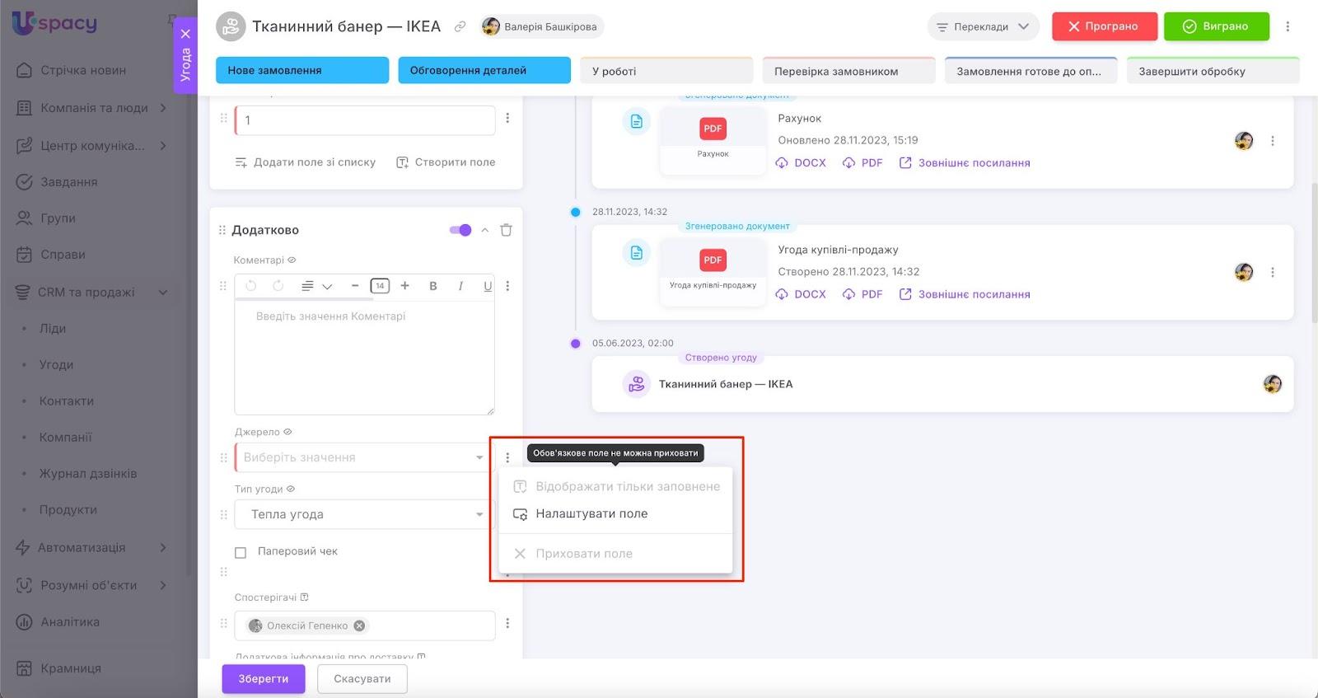Open the Тип угоди dropdown
The width and height of the screenshot is (1318, 698).
point(365,514)
